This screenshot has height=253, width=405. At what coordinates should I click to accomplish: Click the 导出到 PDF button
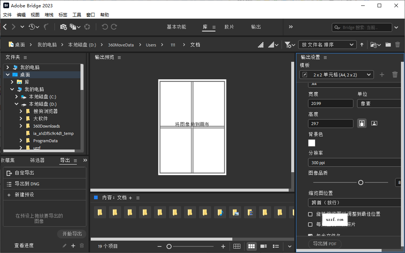point(325,244)
